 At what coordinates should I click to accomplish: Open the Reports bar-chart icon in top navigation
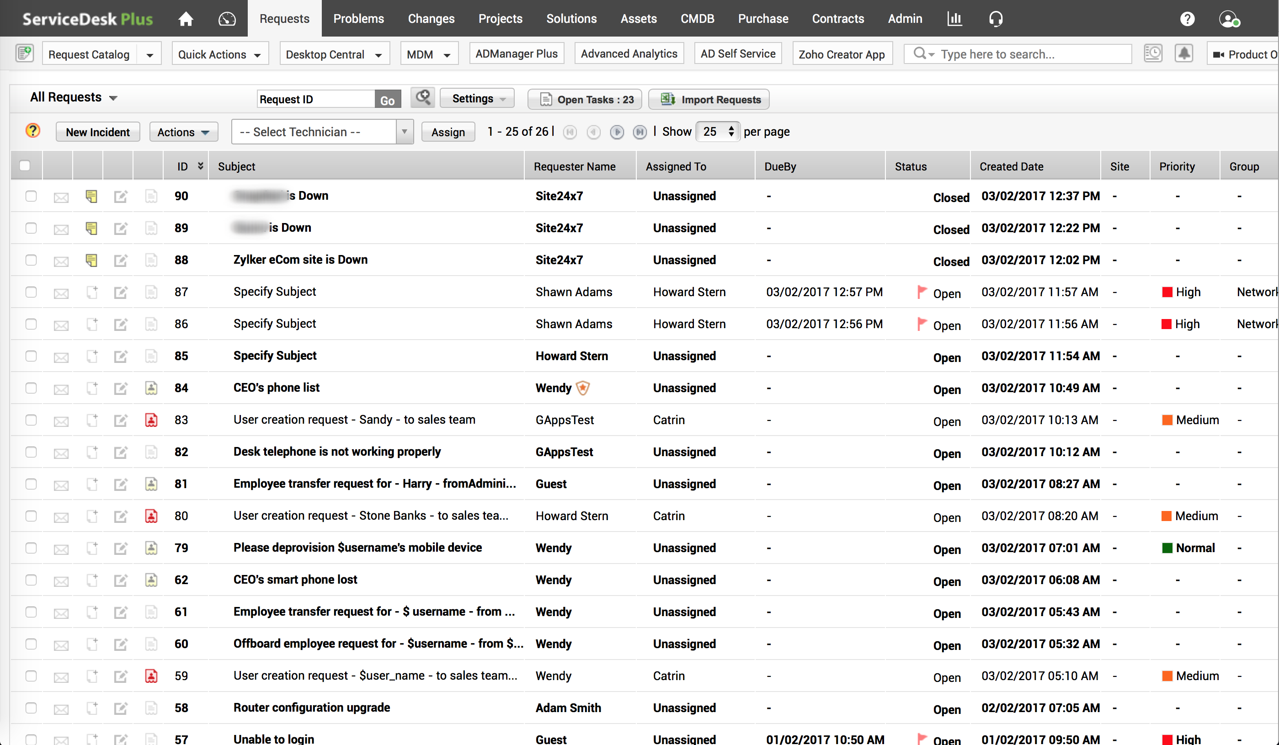955,18
